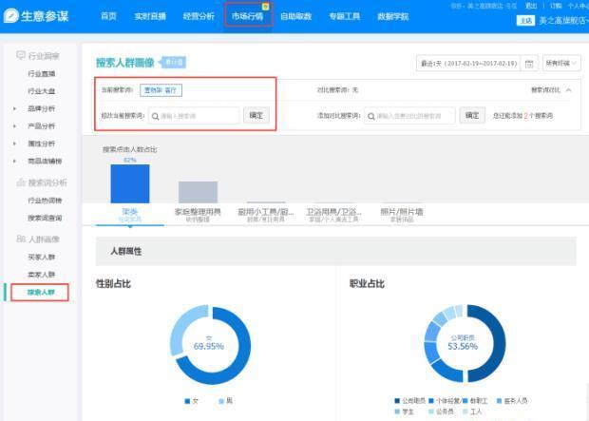Click the blue 架类 bar in the chart
Image resolution: width=589 pixels, height=421 pixels.
(x=130, y=183)
